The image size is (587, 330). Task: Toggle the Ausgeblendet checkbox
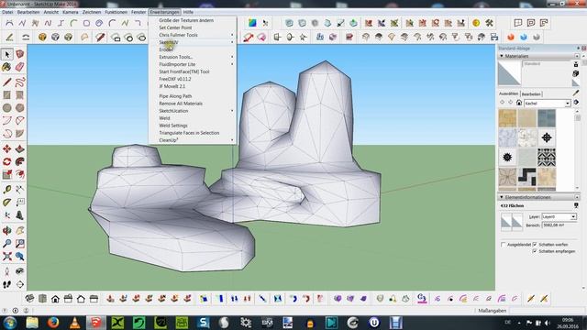(503, 245)
